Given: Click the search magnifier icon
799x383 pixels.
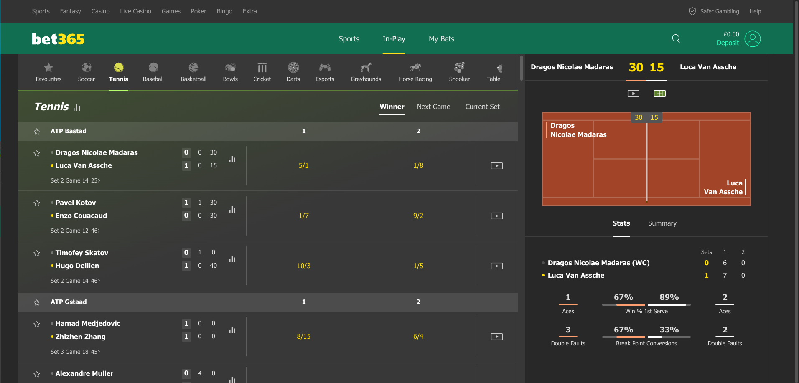Looking at the screenshot, I should (676, 39).
